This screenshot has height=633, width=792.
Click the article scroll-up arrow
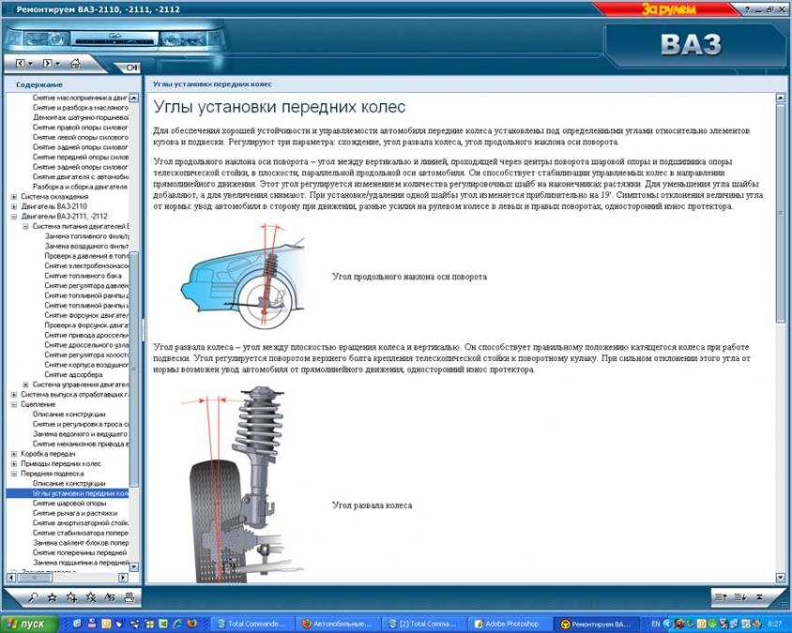pos(781,98)
